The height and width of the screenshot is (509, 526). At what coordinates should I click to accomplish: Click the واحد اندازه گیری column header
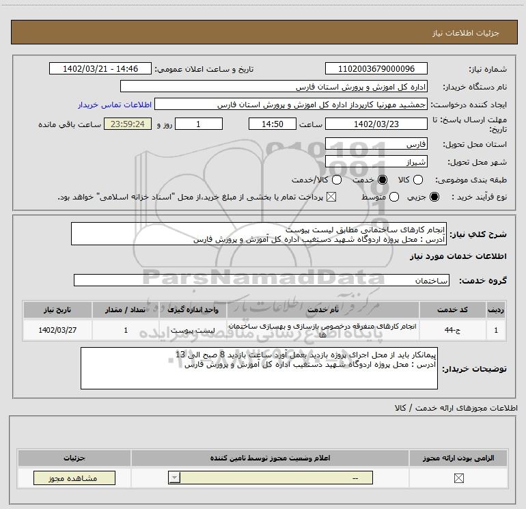193,309
